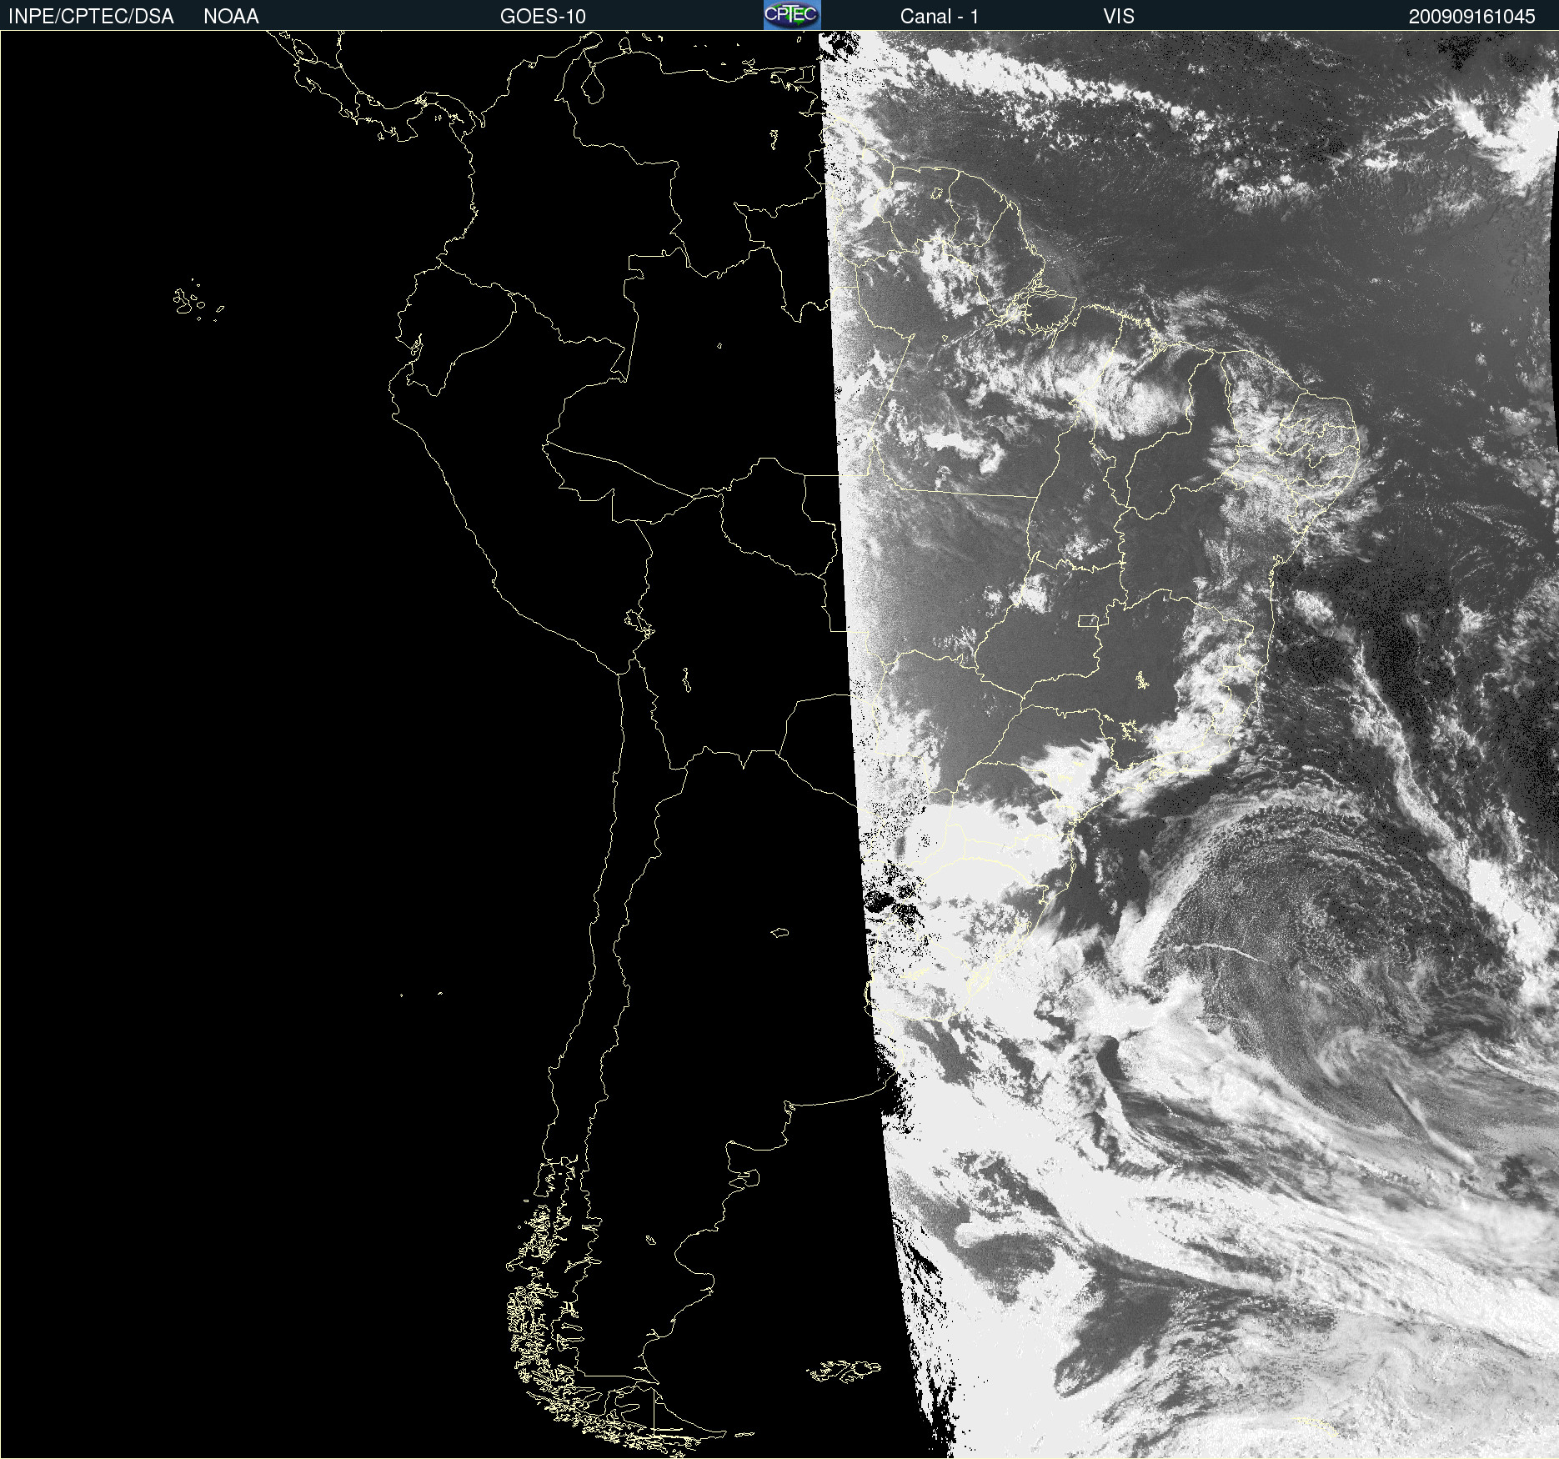Screen dimensions: 1559x1459
Task: Click the VIS channel label
Action: point(1119,17)
